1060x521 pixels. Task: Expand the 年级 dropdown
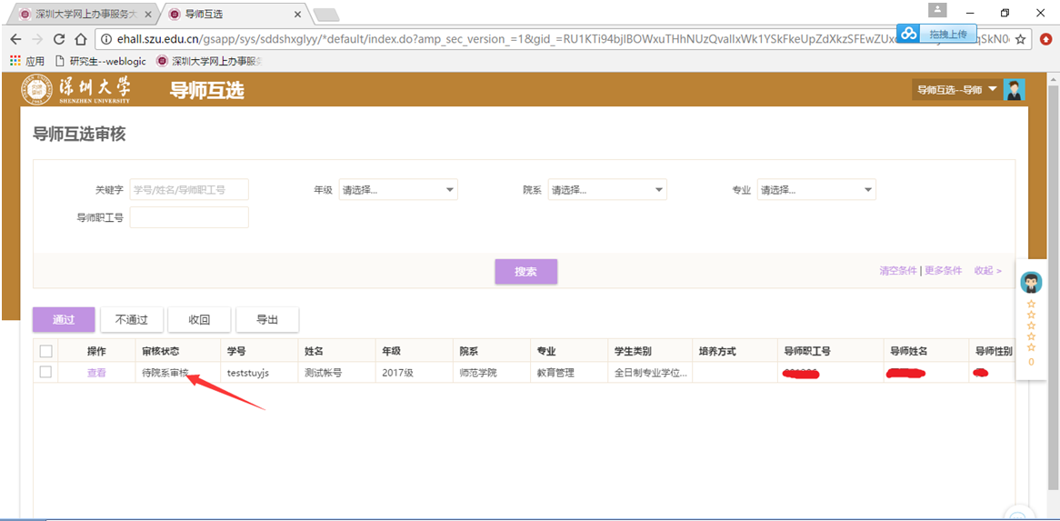(398, 190)
